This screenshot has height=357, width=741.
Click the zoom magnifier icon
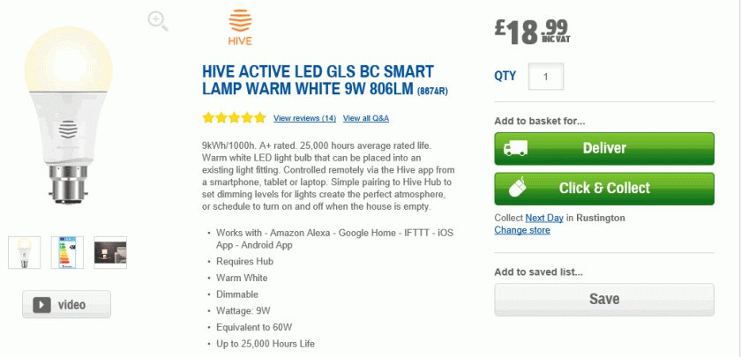pos(158,21)
